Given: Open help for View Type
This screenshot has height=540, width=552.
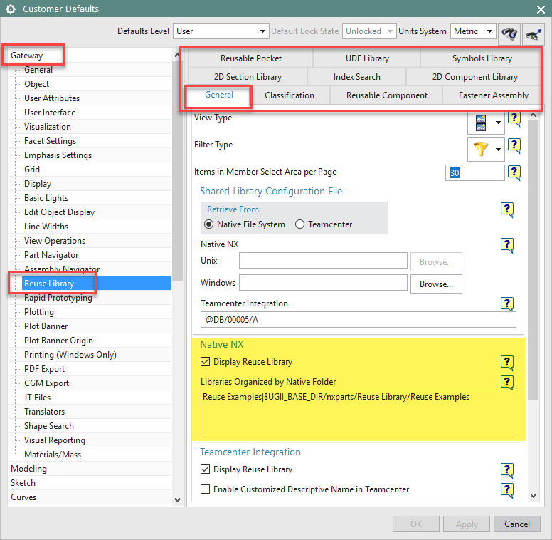Looking at the screenshot, I should [x=514, y=118].
